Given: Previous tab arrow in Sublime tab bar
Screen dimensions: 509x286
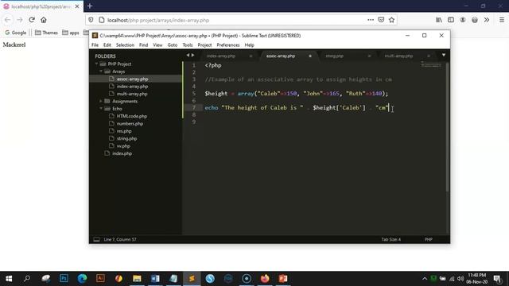Looking at the screenshot, I should (188, 56).
